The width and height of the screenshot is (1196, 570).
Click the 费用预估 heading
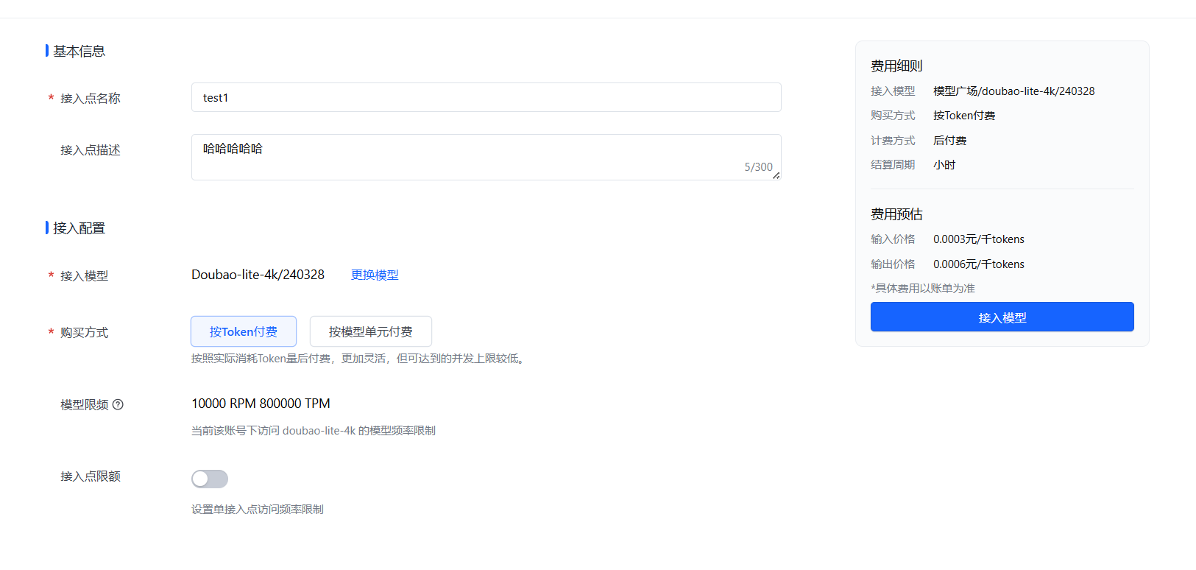coord(896,214)
